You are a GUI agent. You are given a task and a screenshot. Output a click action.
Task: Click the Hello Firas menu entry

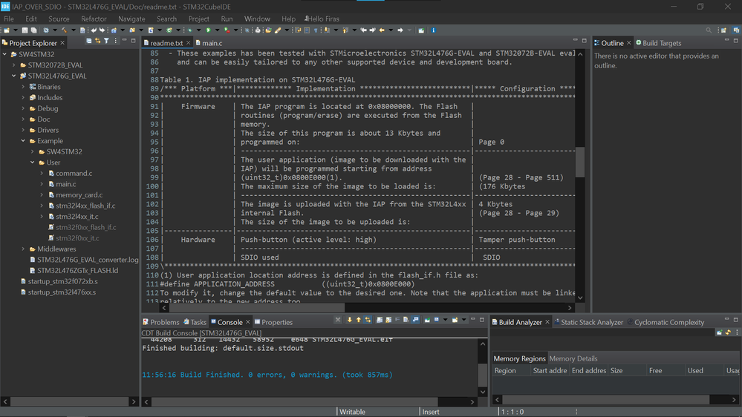click(x=322, y=19)
